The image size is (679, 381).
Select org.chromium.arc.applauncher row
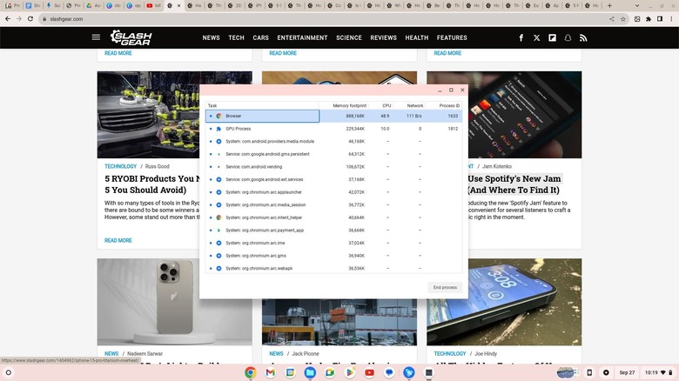[334, 192]
